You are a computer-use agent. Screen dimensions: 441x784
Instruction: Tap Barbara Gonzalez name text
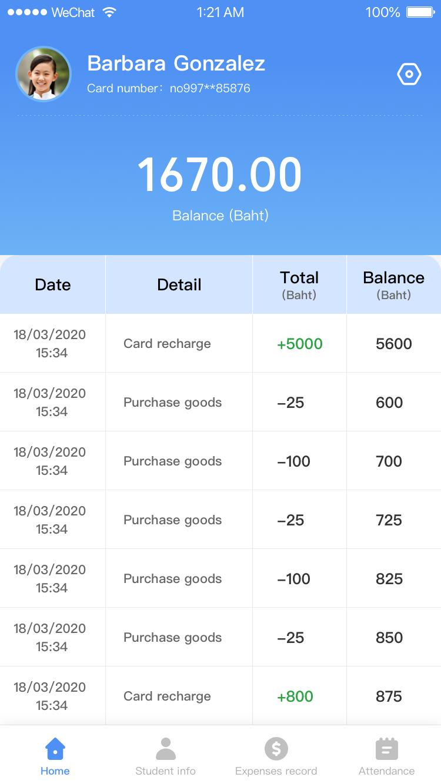pos(176,63)
